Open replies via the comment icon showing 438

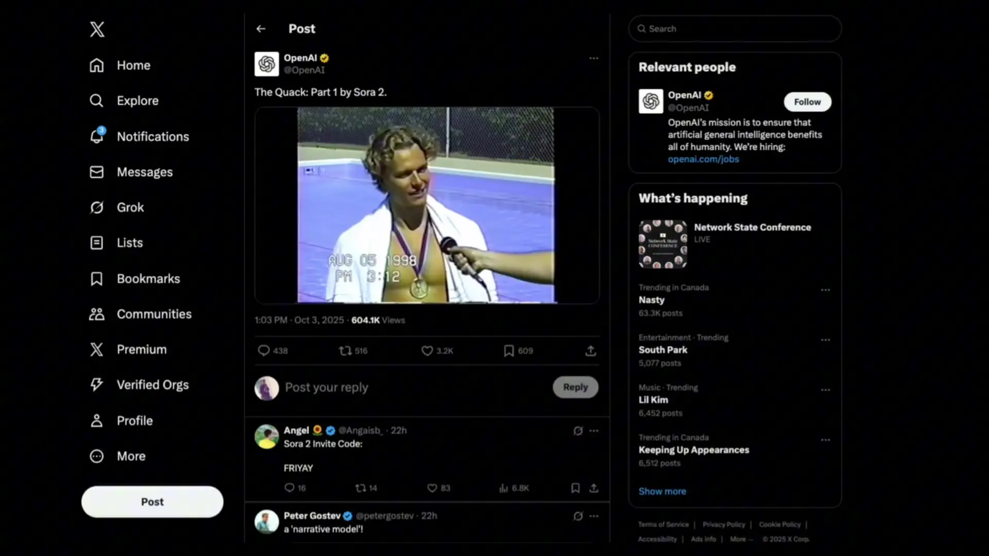coord(264,351)
